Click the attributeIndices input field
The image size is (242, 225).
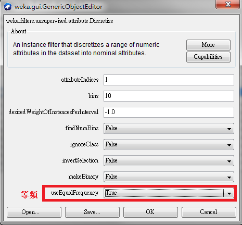click(x=169, y=80)
